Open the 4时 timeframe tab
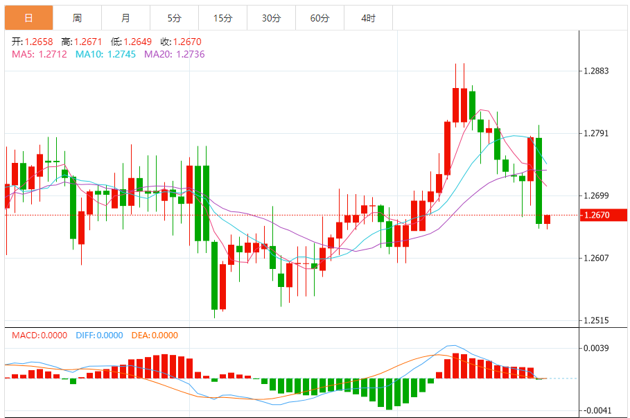This screenshot has height=418, width=630. click(x=369, y=18)
